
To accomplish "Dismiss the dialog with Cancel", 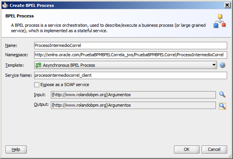I will pyautogui.click(x=214, y=149).
